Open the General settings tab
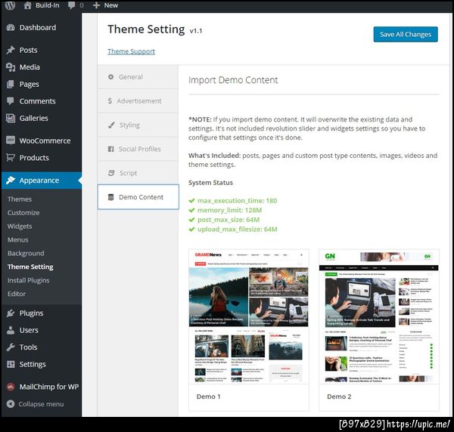The width and height of the screenshot is (454, 432). [x=138, y=77]
